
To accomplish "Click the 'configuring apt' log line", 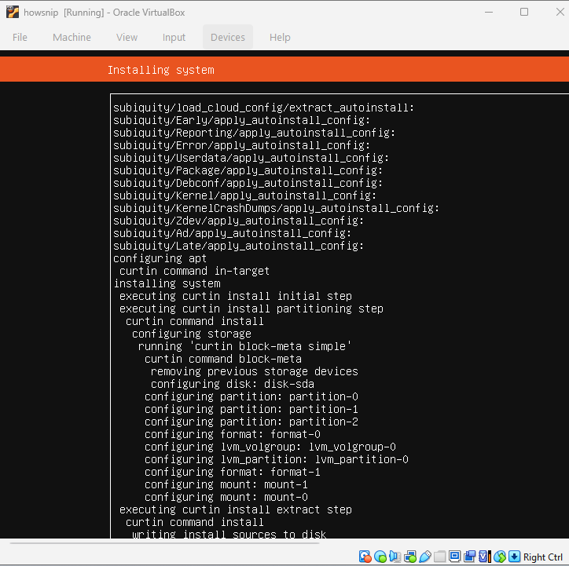I will pos(160,258).
